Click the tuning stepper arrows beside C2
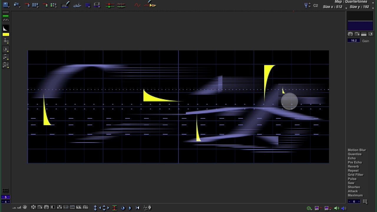The height and width of the screenshot is (212, 377). 310,5
